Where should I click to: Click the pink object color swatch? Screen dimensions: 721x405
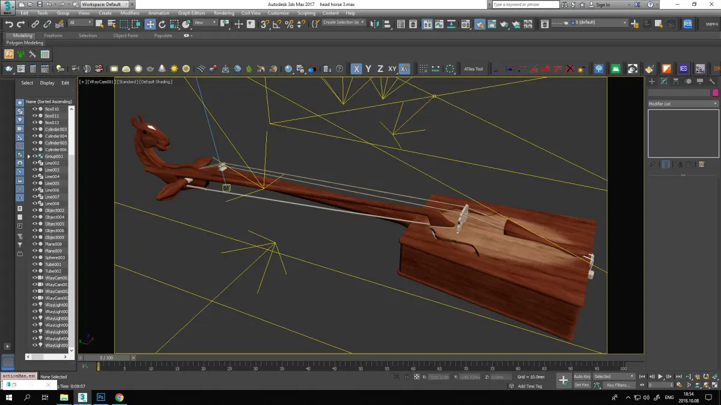(x=715, y=93)
